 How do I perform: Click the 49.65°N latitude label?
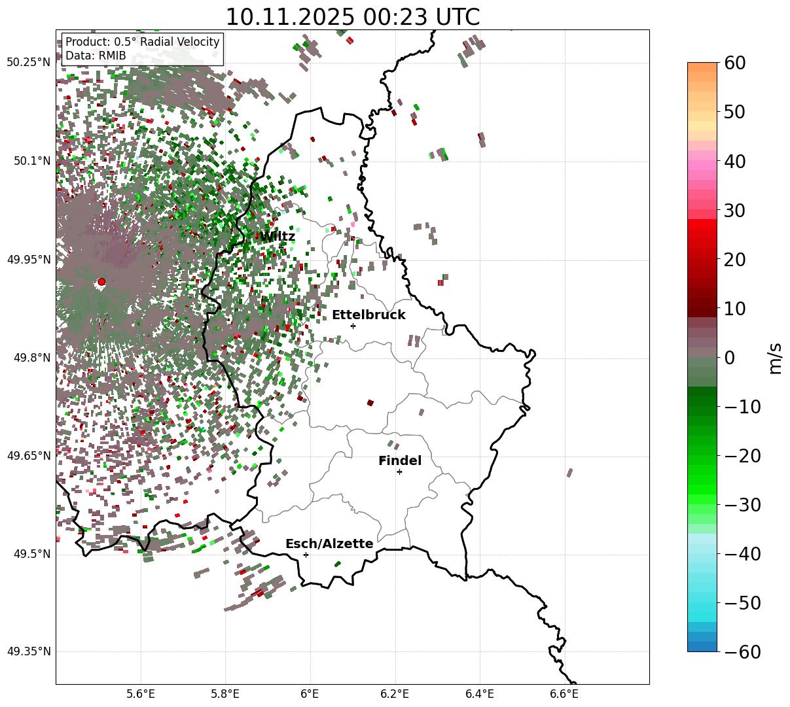tap(28, 456)
